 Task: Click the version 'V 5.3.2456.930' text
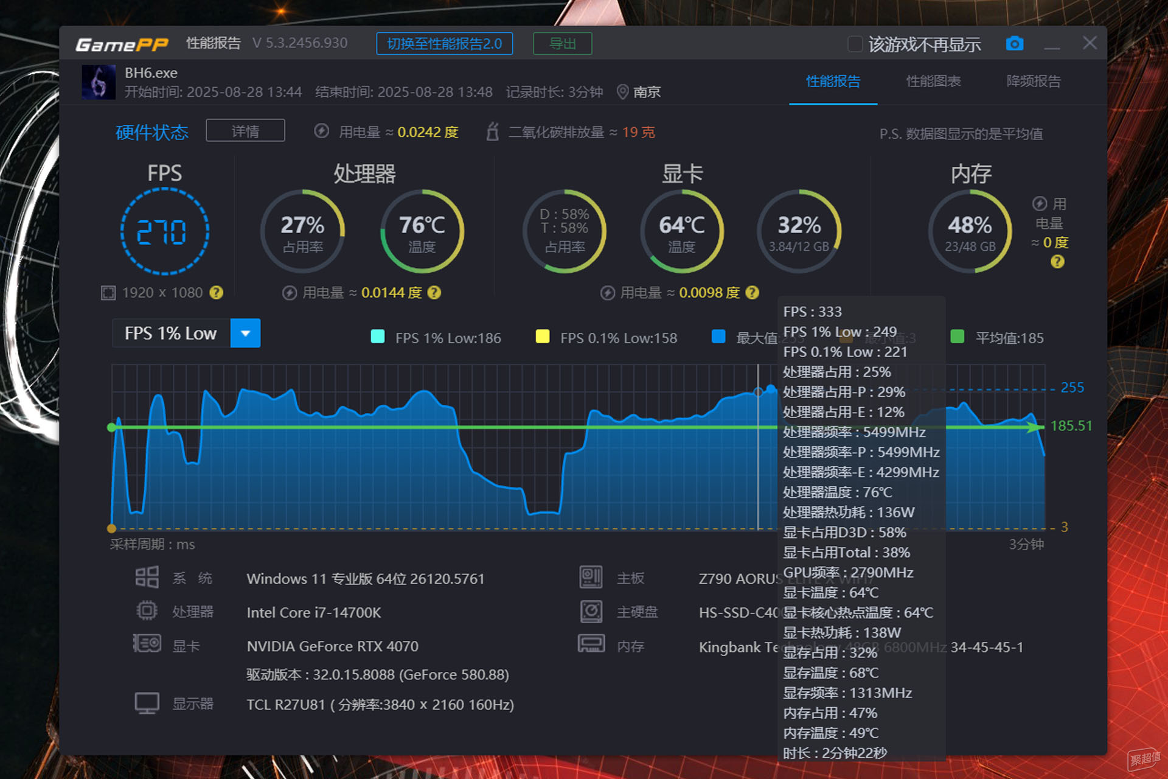(300, 43)
